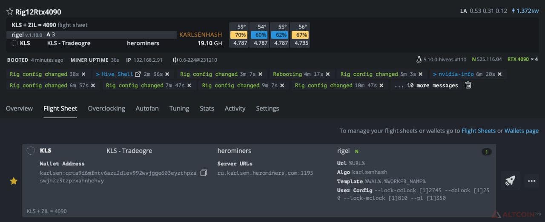Copy the wallet address with the copy icon
This screenshot has width=545, height=222.
coord(204,173)
